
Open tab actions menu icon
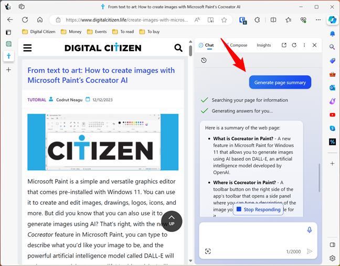pos(8,32)
